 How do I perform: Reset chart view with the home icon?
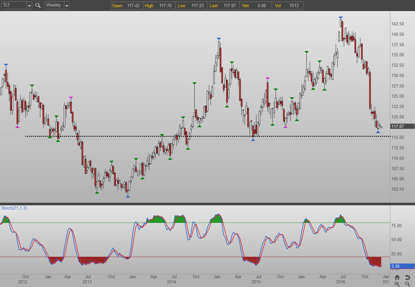coord(397,277)
